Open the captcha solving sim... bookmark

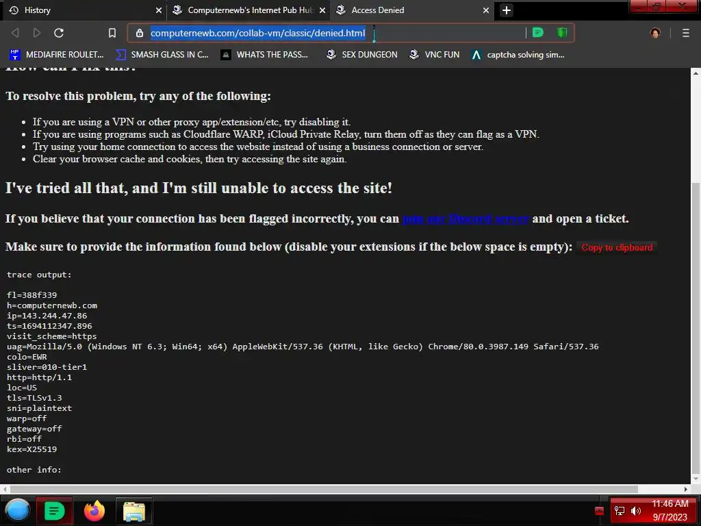click(518, 55)
